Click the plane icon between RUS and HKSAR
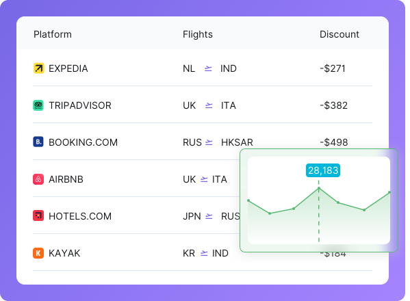The image size is (410, 301). [x=209, y=142]
